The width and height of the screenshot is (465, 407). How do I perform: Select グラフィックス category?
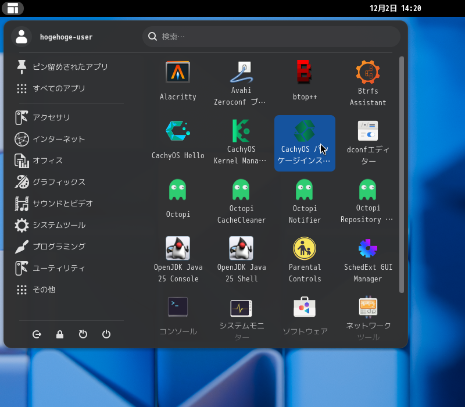(69, 182)
